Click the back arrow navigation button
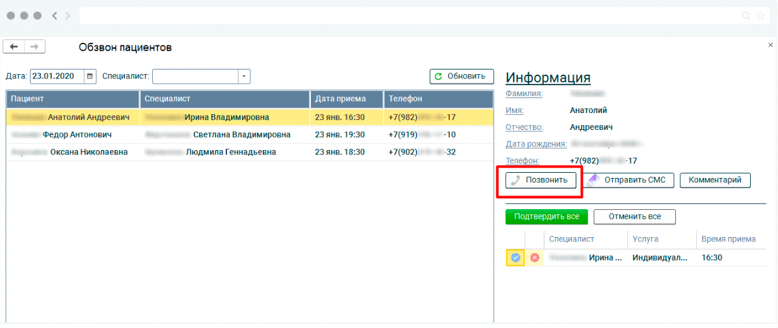This screenshot has width=778, height=328. click(x=14, y=47)
